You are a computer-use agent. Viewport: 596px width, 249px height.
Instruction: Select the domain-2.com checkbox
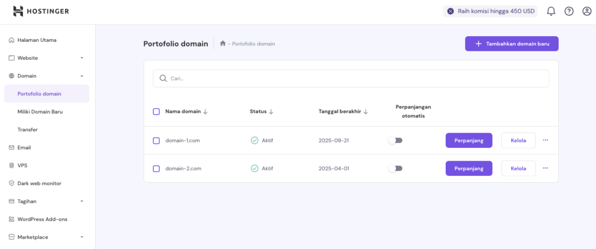tap(156, 169)
